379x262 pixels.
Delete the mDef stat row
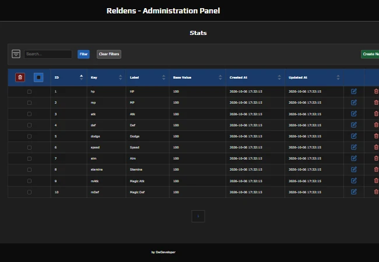376,192
